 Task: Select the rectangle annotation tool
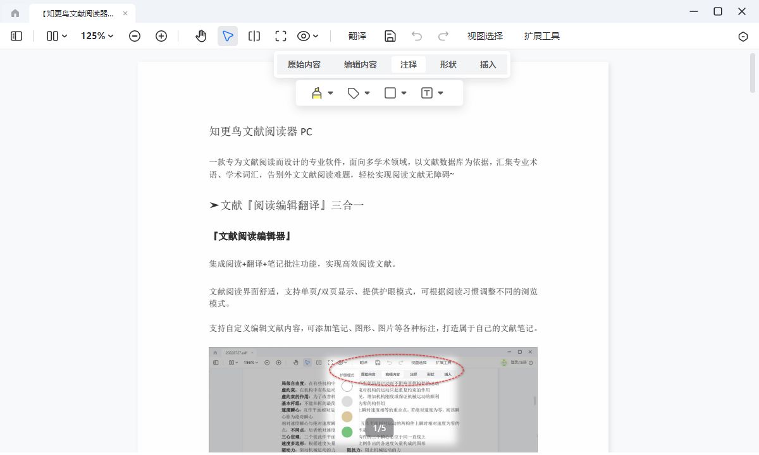(x=390, y=93)
